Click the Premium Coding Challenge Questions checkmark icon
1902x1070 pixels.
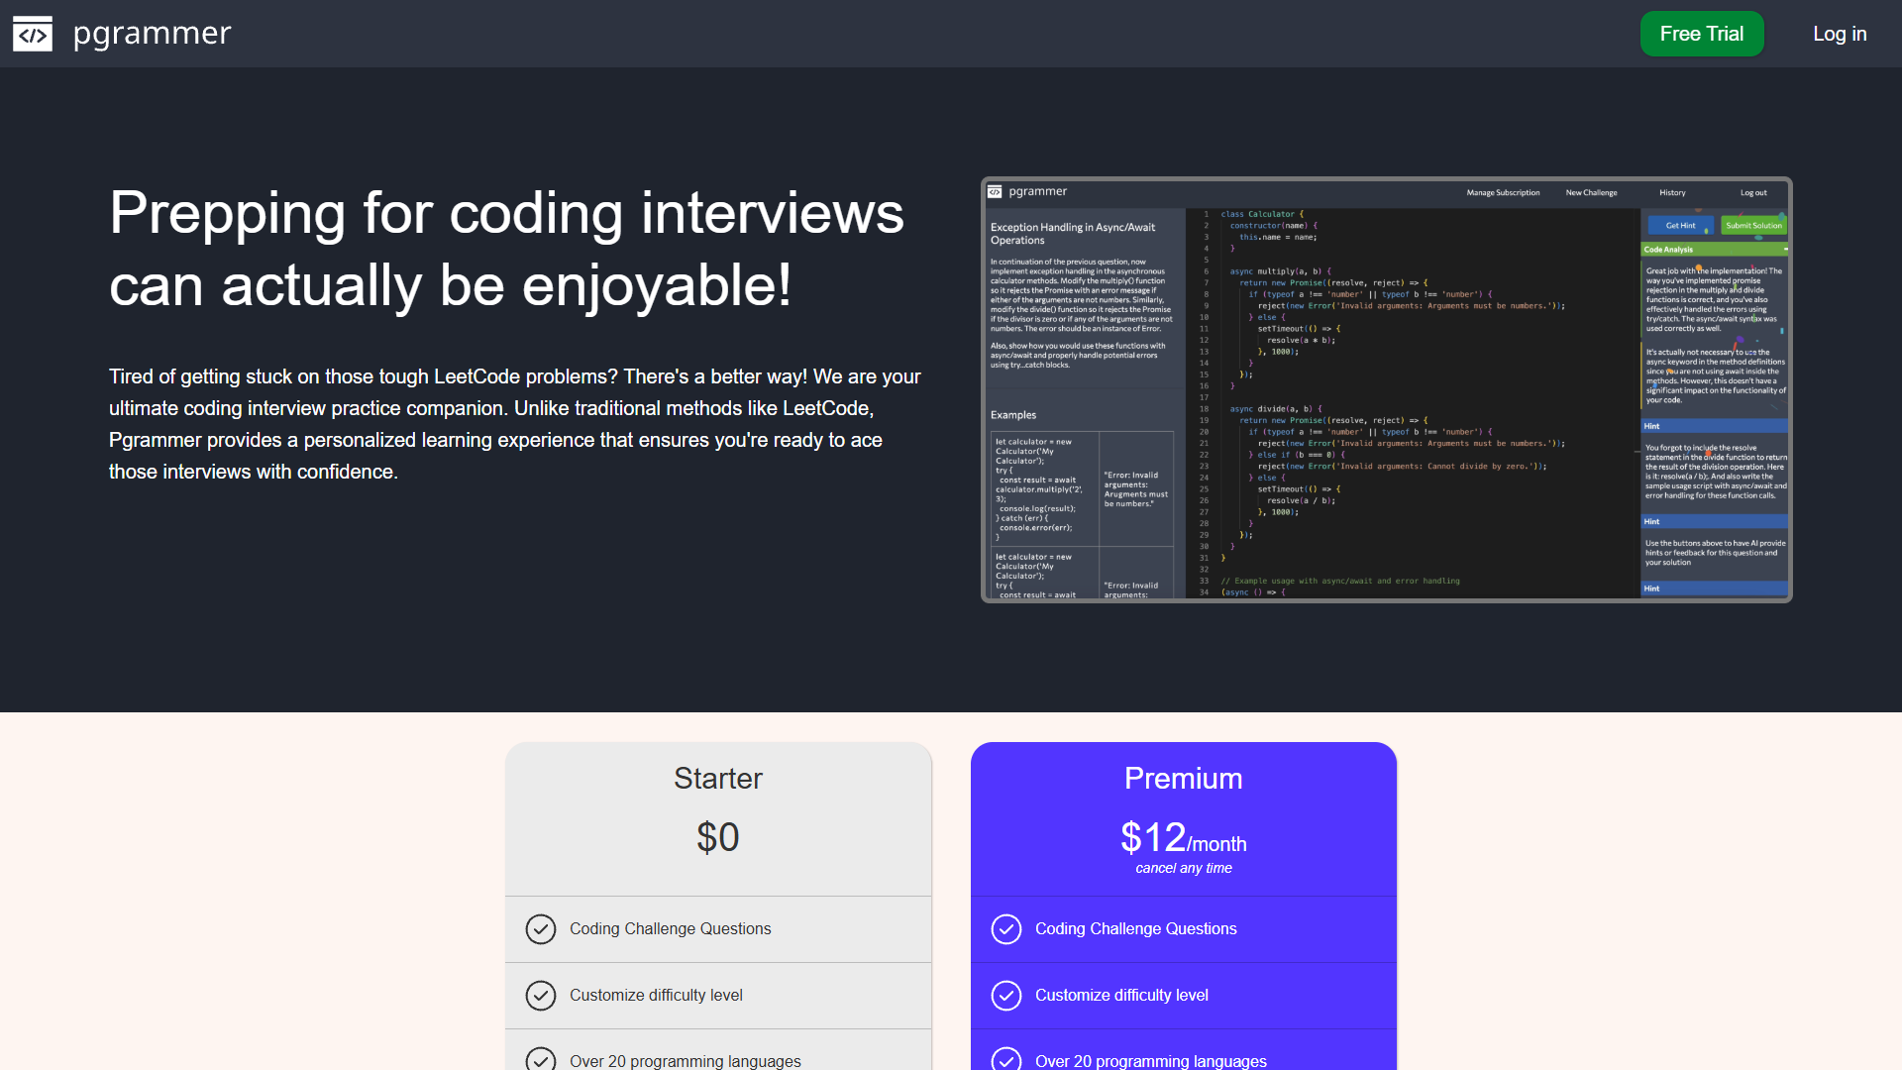1005,929
